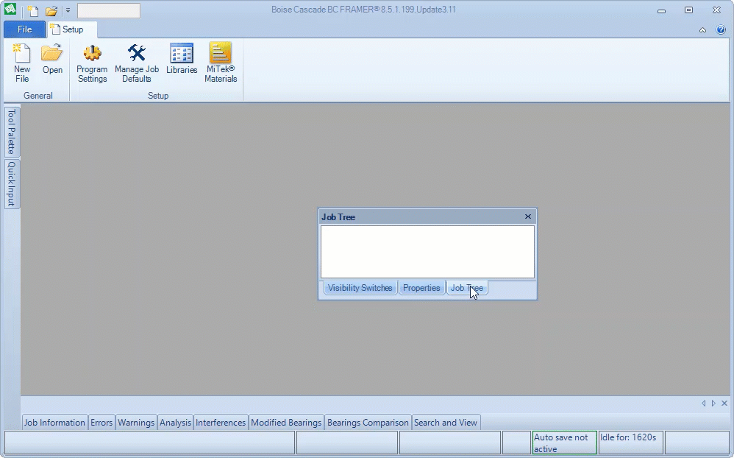Click the quick access new file icon

coord(33,10)
